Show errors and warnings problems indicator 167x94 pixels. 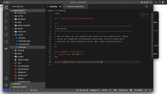pos(34,90)
